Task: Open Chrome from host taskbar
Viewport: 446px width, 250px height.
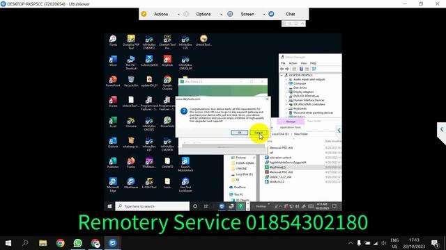Action: (61, 243)
